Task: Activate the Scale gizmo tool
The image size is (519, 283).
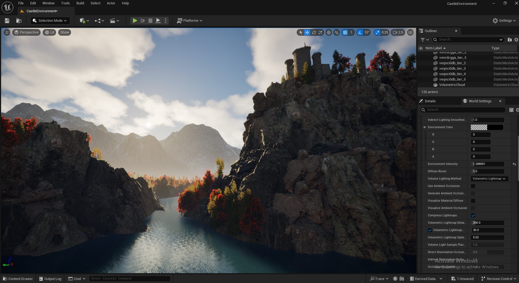Action: click(x=320, y=32)
